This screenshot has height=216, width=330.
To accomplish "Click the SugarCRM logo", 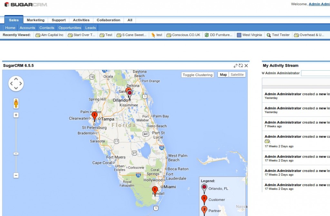I will coord(26,5).
